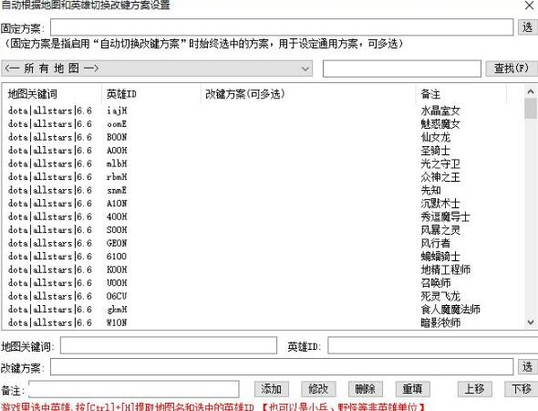This screenshot has width=538, height=411.
Task: Click the 修改 button
Action: pos(318,389)
